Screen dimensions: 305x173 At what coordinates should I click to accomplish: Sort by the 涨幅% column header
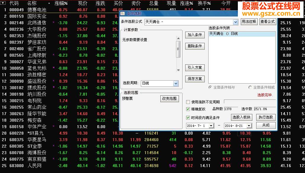[x=61, y=3]
